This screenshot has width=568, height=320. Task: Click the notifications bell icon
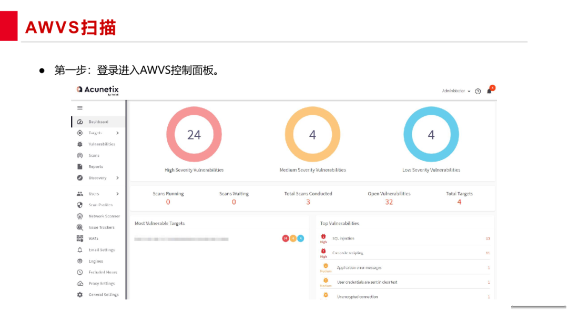pos(489,91)
